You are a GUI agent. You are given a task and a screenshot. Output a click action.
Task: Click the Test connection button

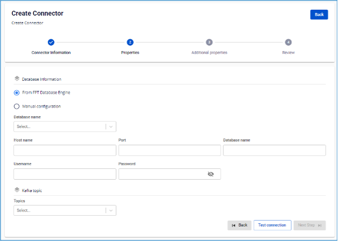pos(272,225)
